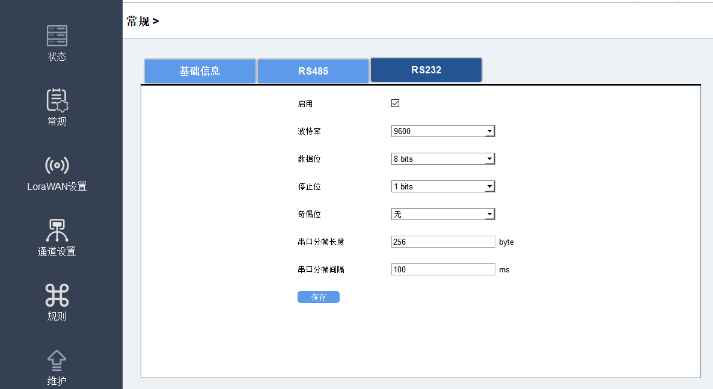The image size is (713, 389).
Task: Click the 串口分帧间隔 label text
Action: (321, 270)
